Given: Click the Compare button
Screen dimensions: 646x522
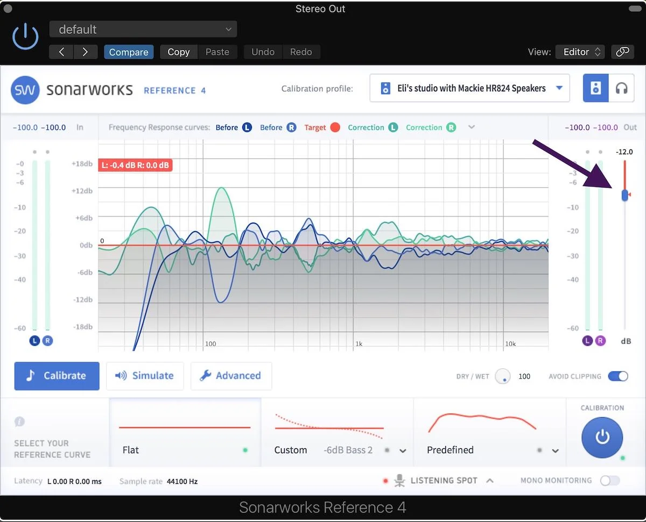Looking at the screenshot, I should click(129, 52).
